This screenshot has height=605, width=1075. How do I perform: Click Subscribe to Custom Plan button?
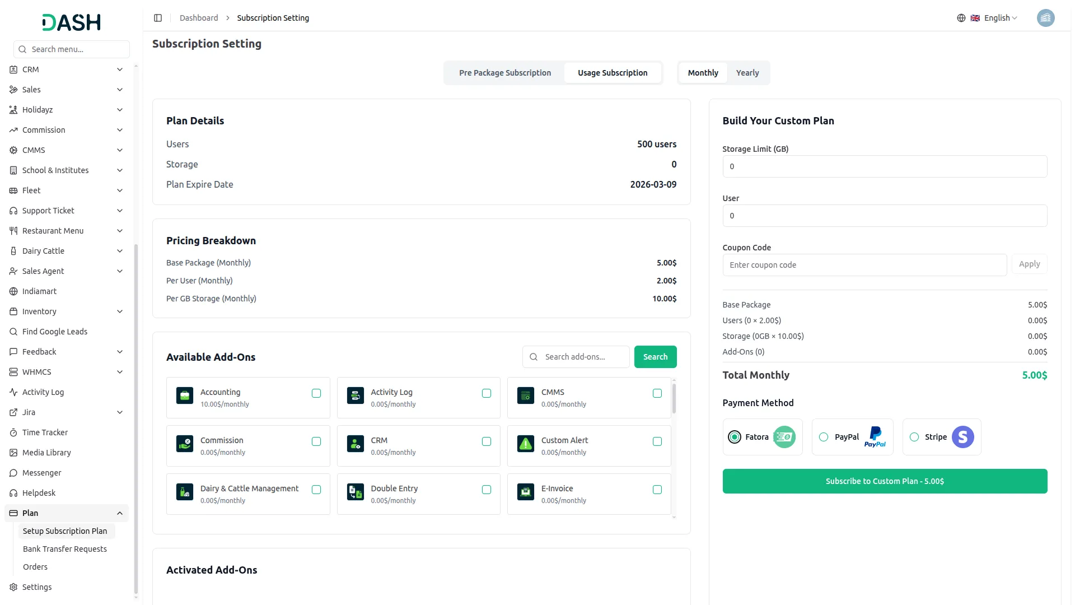click(x=885, y=481)
